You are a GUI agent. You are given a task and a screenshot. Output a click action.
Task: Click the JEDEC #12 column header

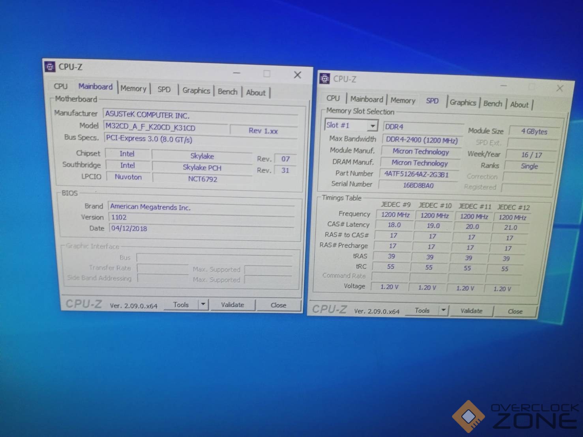click(x=513, y=207)
